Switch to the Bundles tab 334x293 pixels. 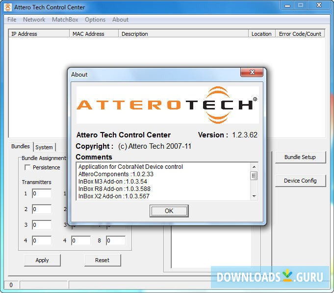pos(21,146)
